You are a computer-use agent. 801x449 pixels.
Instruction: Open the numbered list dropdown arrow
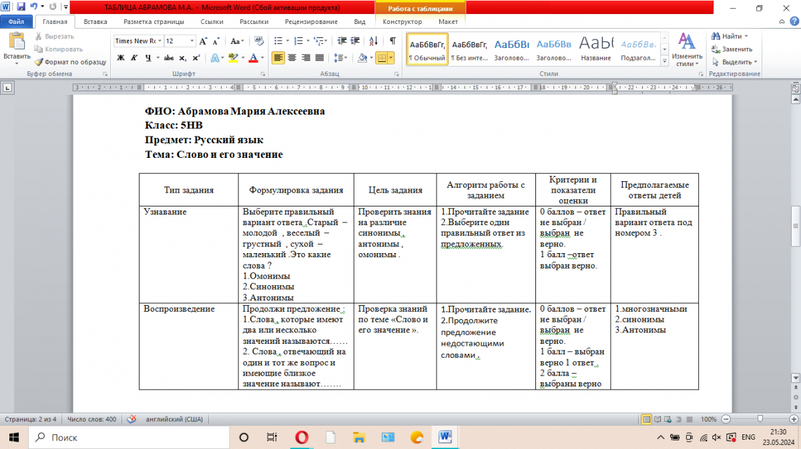pyautogui.click(x=307, y=41)
